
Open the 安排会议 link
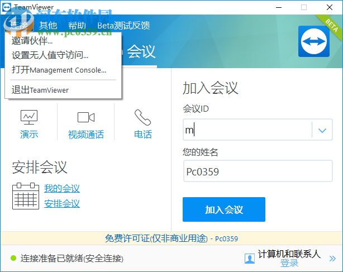62,203
